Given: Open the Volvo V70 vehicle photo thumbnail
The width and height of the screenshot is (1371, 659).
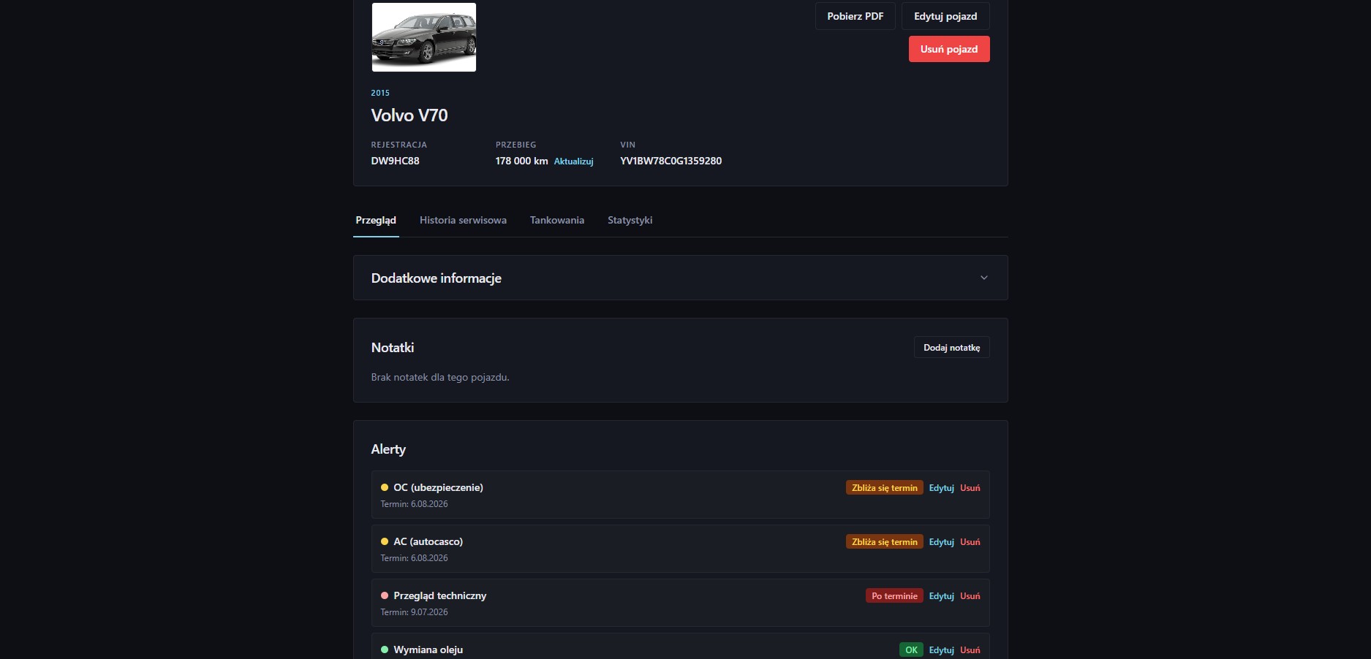Looking at the screenshot, I should (424, 37).
